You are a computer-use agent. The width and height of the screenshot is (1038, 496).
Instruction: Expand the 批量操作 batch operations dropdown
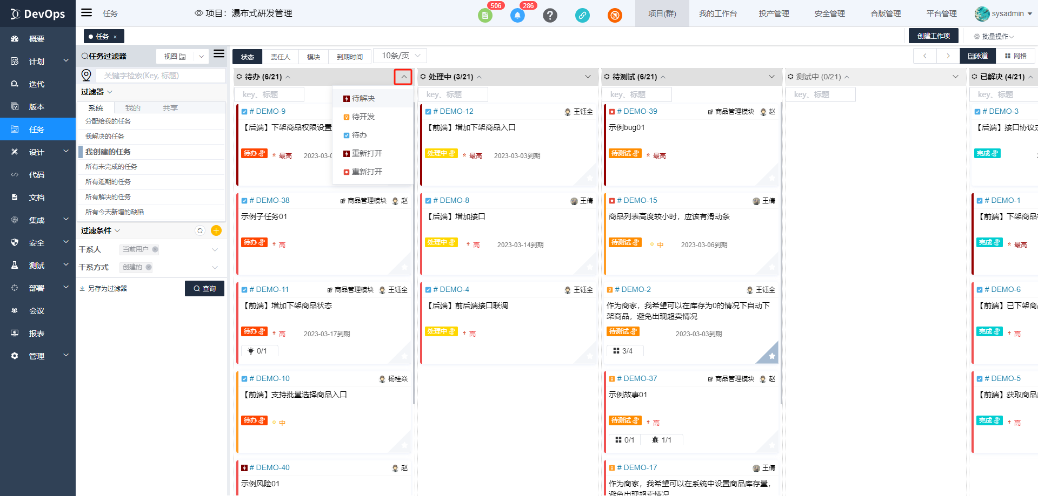(994, 37)
